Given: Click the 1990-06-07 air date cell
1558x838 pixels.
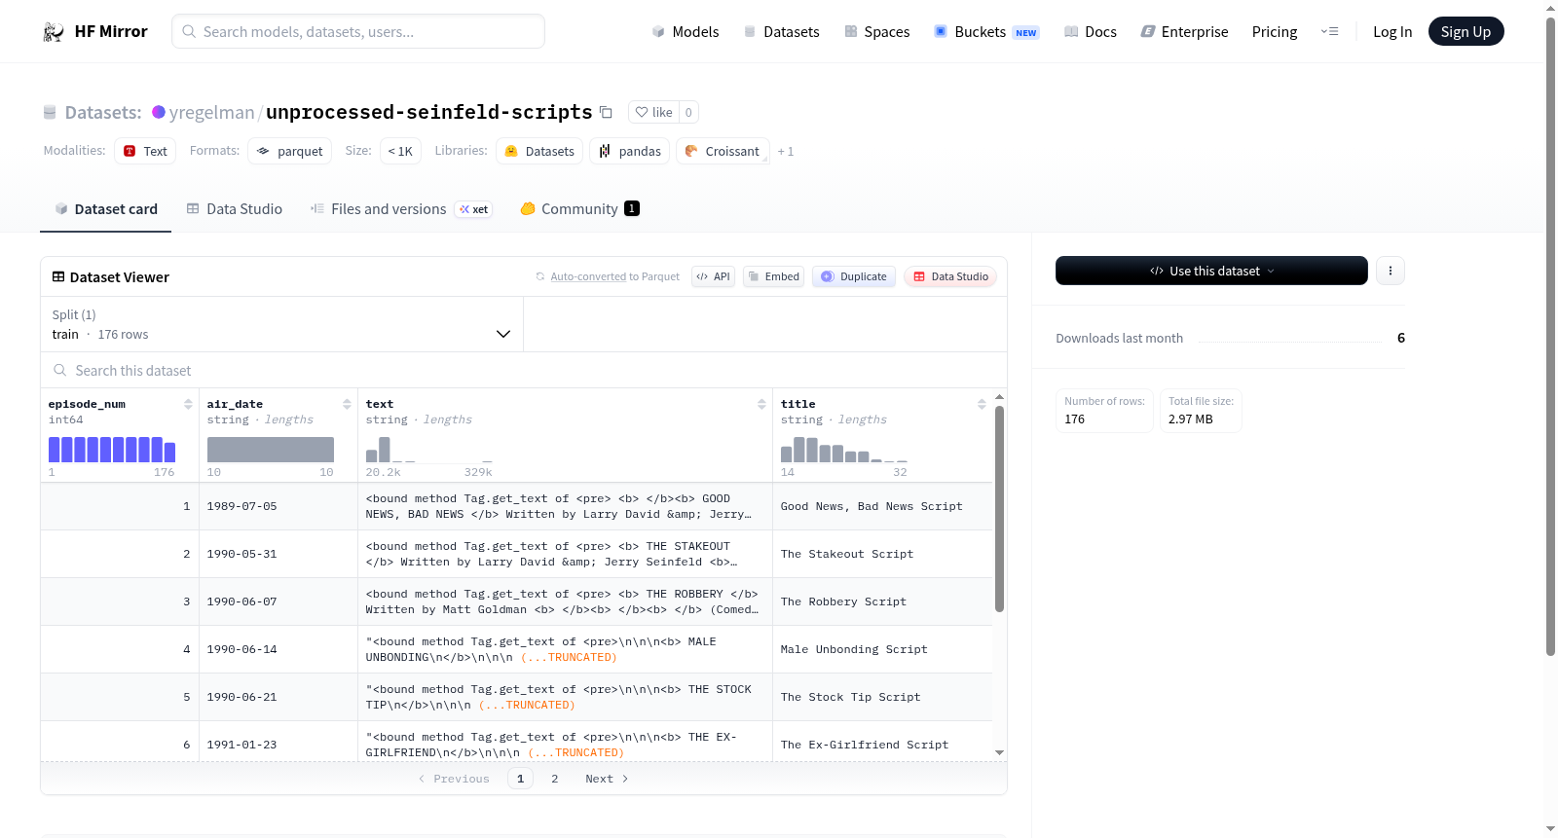Looking at the screenshot, I should pos(278,601).
